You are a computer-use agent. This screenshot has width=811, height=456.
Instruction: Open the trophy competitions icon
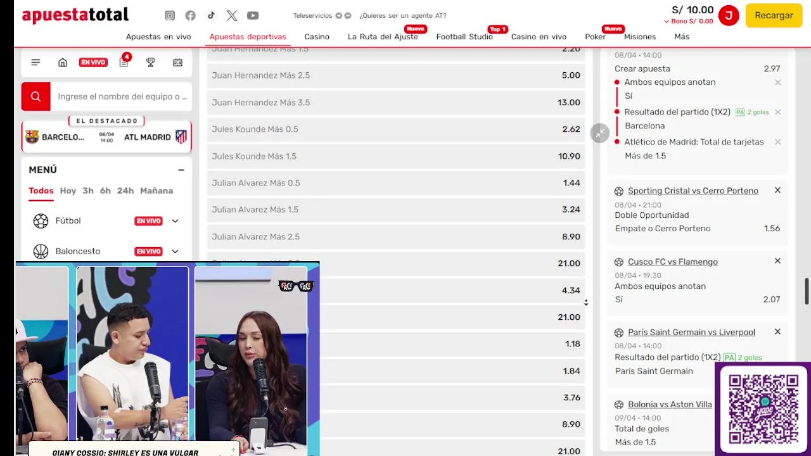[x=151, y=62]
